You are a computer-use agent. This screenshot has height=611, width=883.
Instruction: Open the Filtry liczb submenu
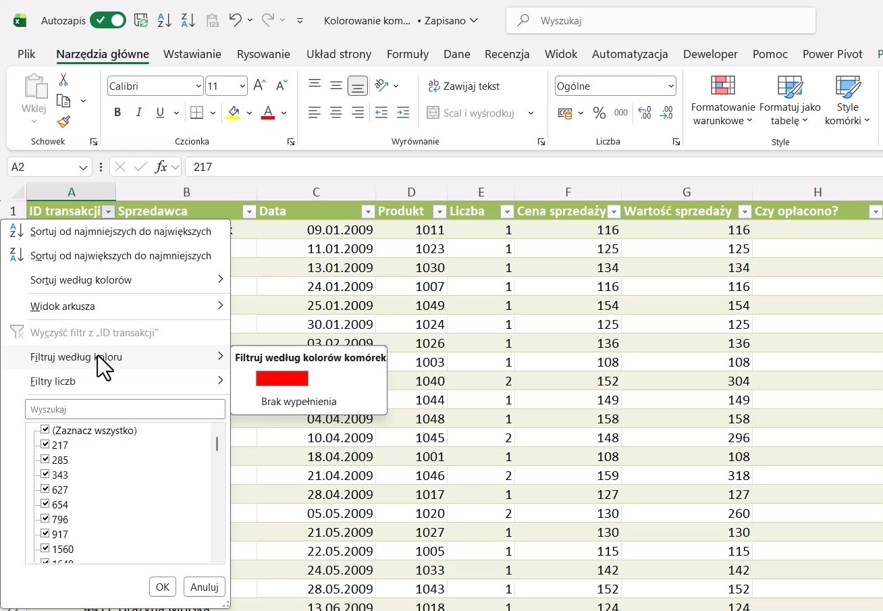[x=115, y=381]
